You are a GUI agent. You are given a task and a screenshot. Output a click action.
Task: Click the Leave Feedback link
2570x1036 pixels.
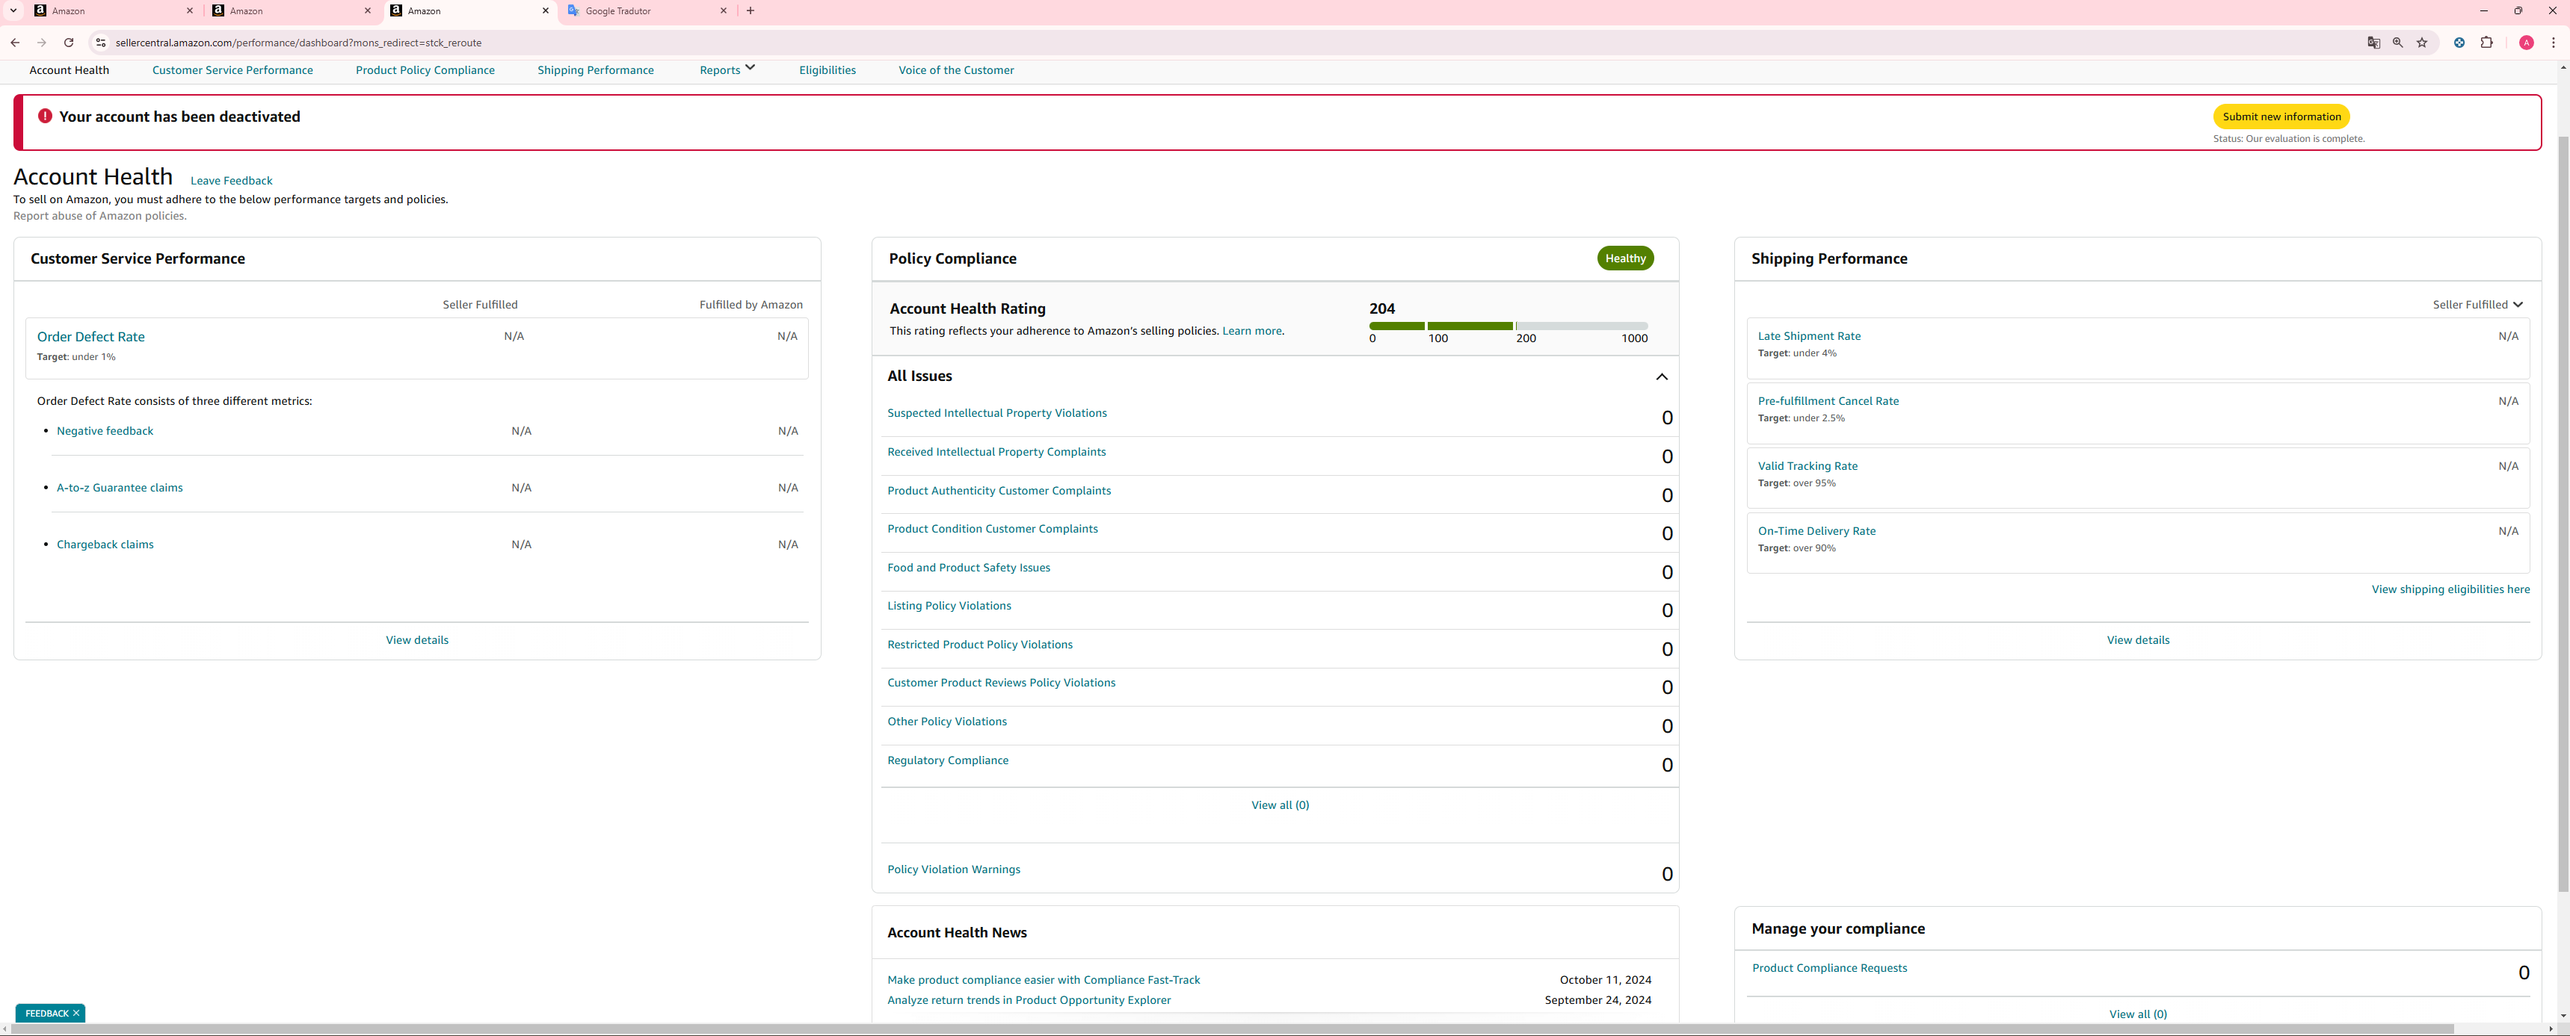pyautogui.click(x=232, y=181)
